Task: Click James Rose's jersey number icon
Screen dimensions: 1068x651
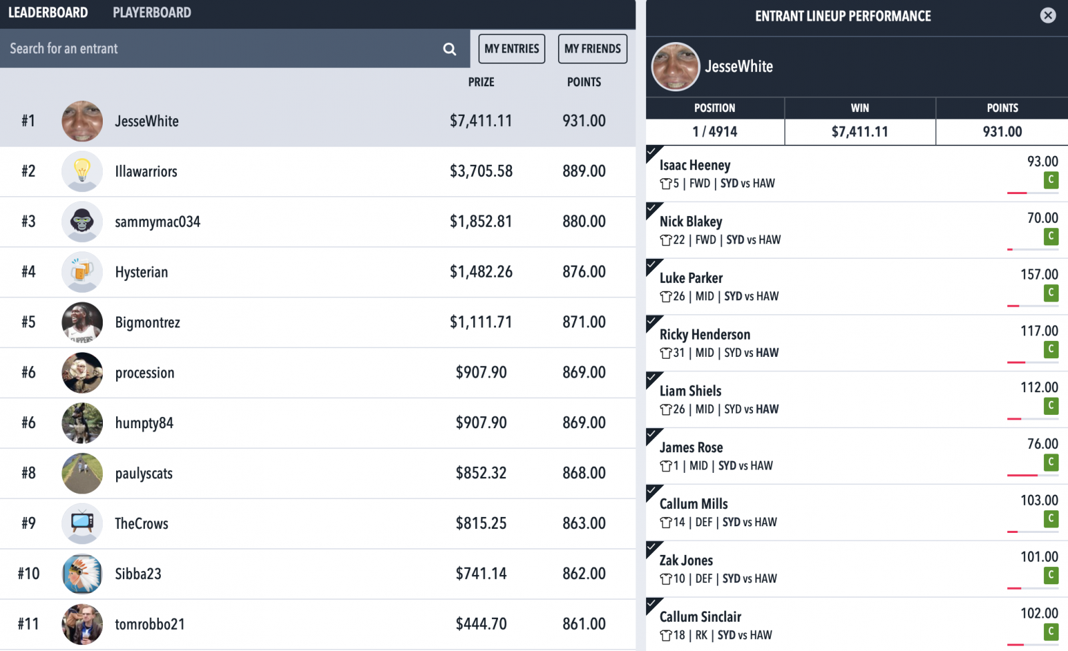Action: [x=665, y=466]
